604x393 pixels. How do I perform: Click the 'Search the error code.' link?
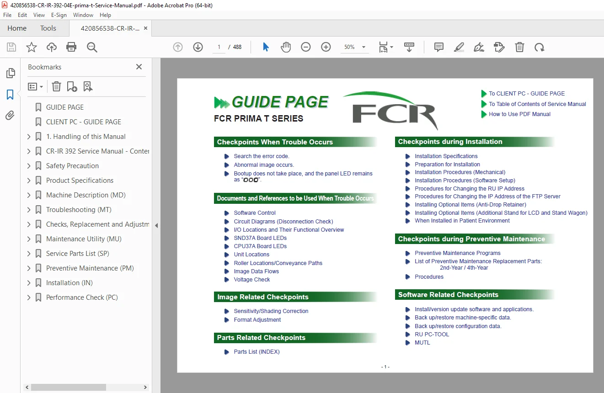click(262, 156)
